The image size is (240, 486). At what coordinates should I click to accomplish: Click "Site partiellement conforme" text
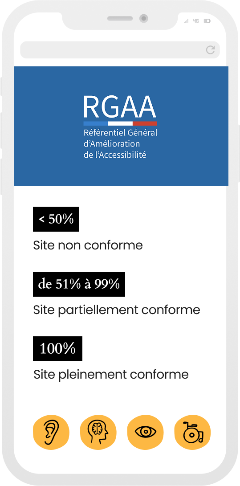(x=117, y=310)
